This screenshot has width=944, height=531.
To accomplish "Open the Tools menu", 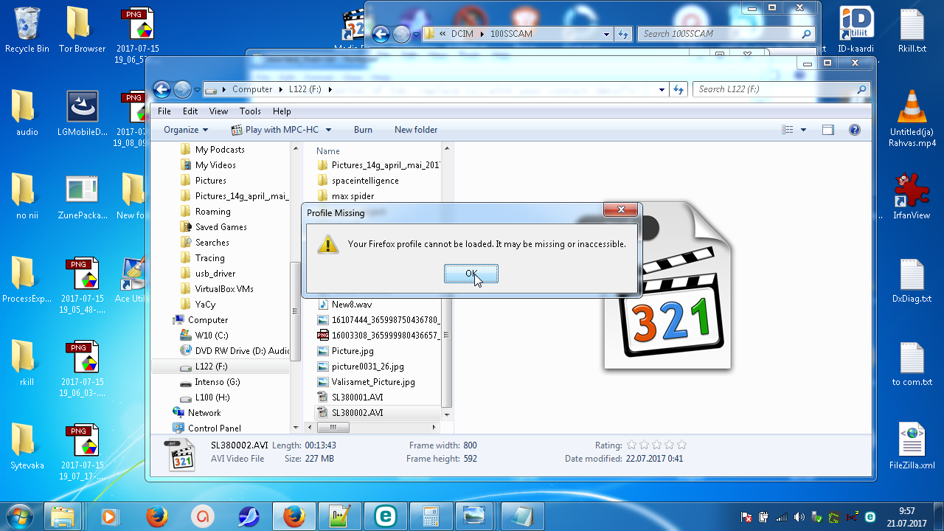I will tap(250, 111).
